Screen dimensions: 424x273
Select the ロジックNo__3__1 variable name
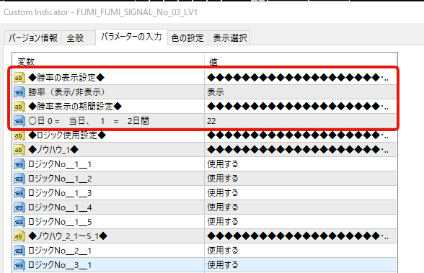click(x=60, y=265)
